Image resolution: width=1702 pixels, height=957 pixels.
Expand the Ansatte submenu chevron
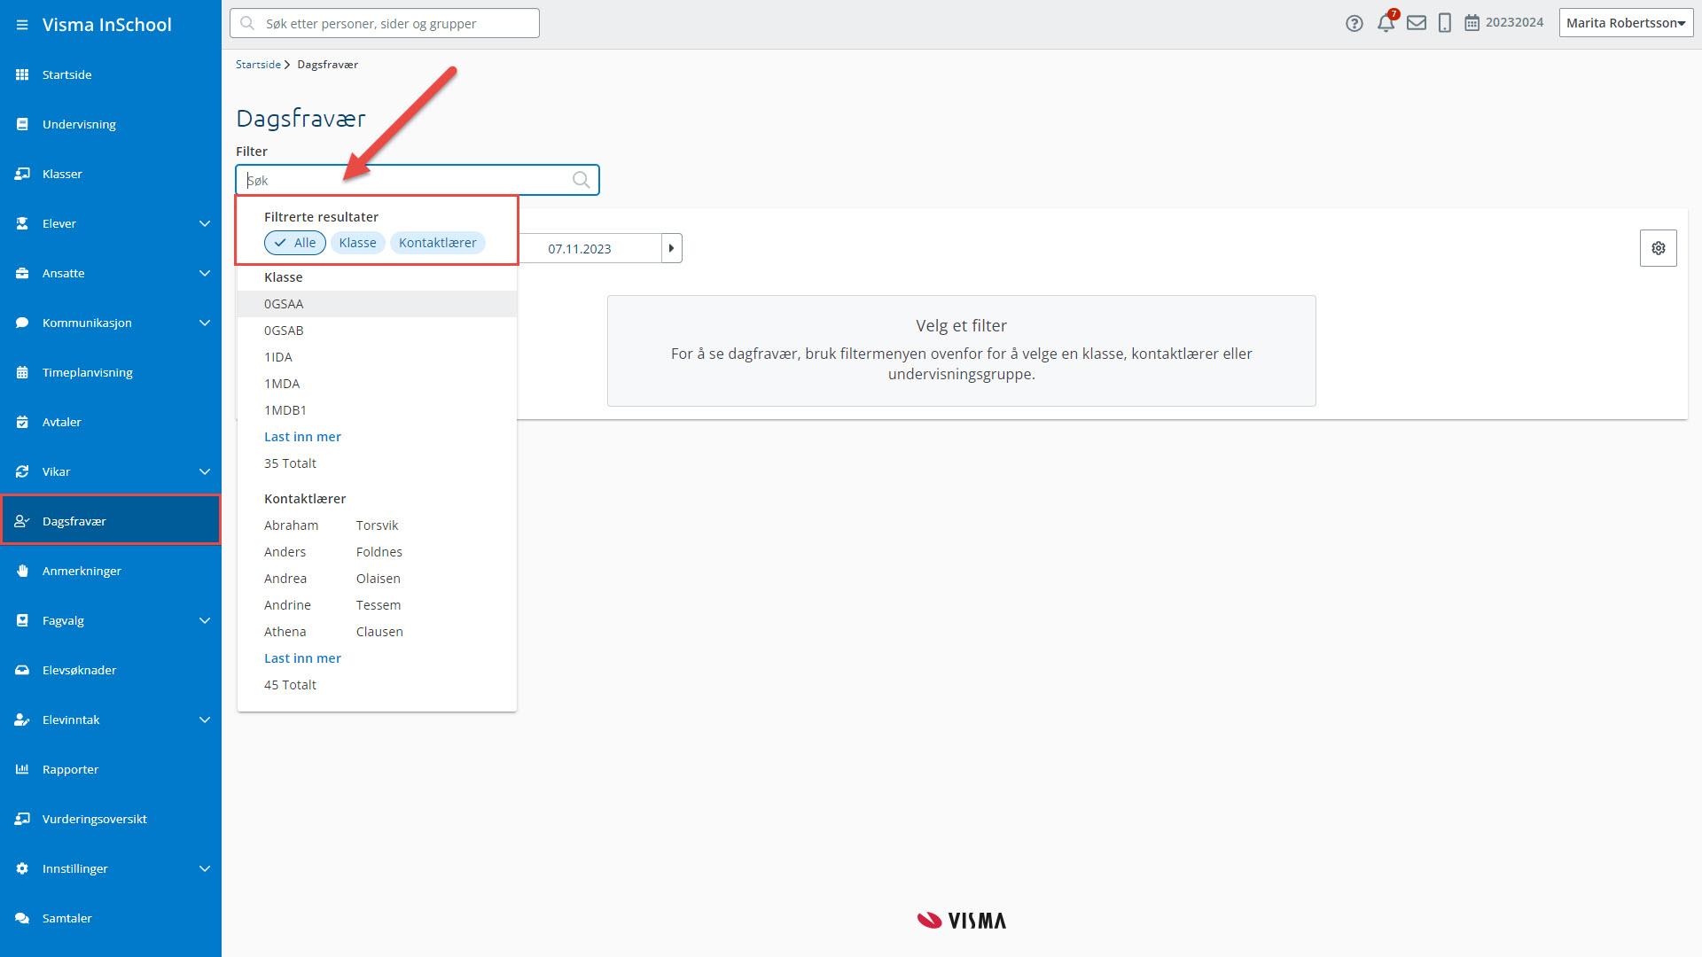[205, 273]
